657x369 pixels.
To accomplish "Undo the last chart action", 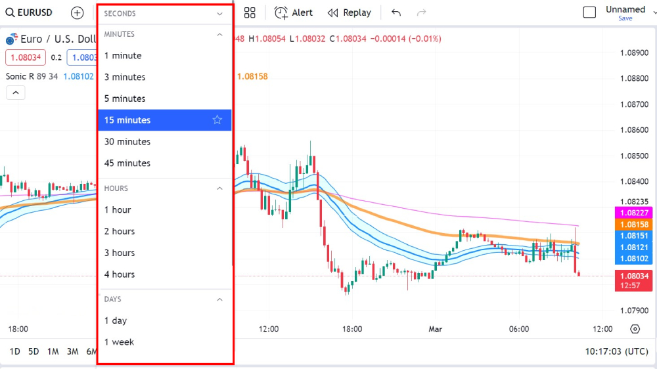I will [396, 12].
